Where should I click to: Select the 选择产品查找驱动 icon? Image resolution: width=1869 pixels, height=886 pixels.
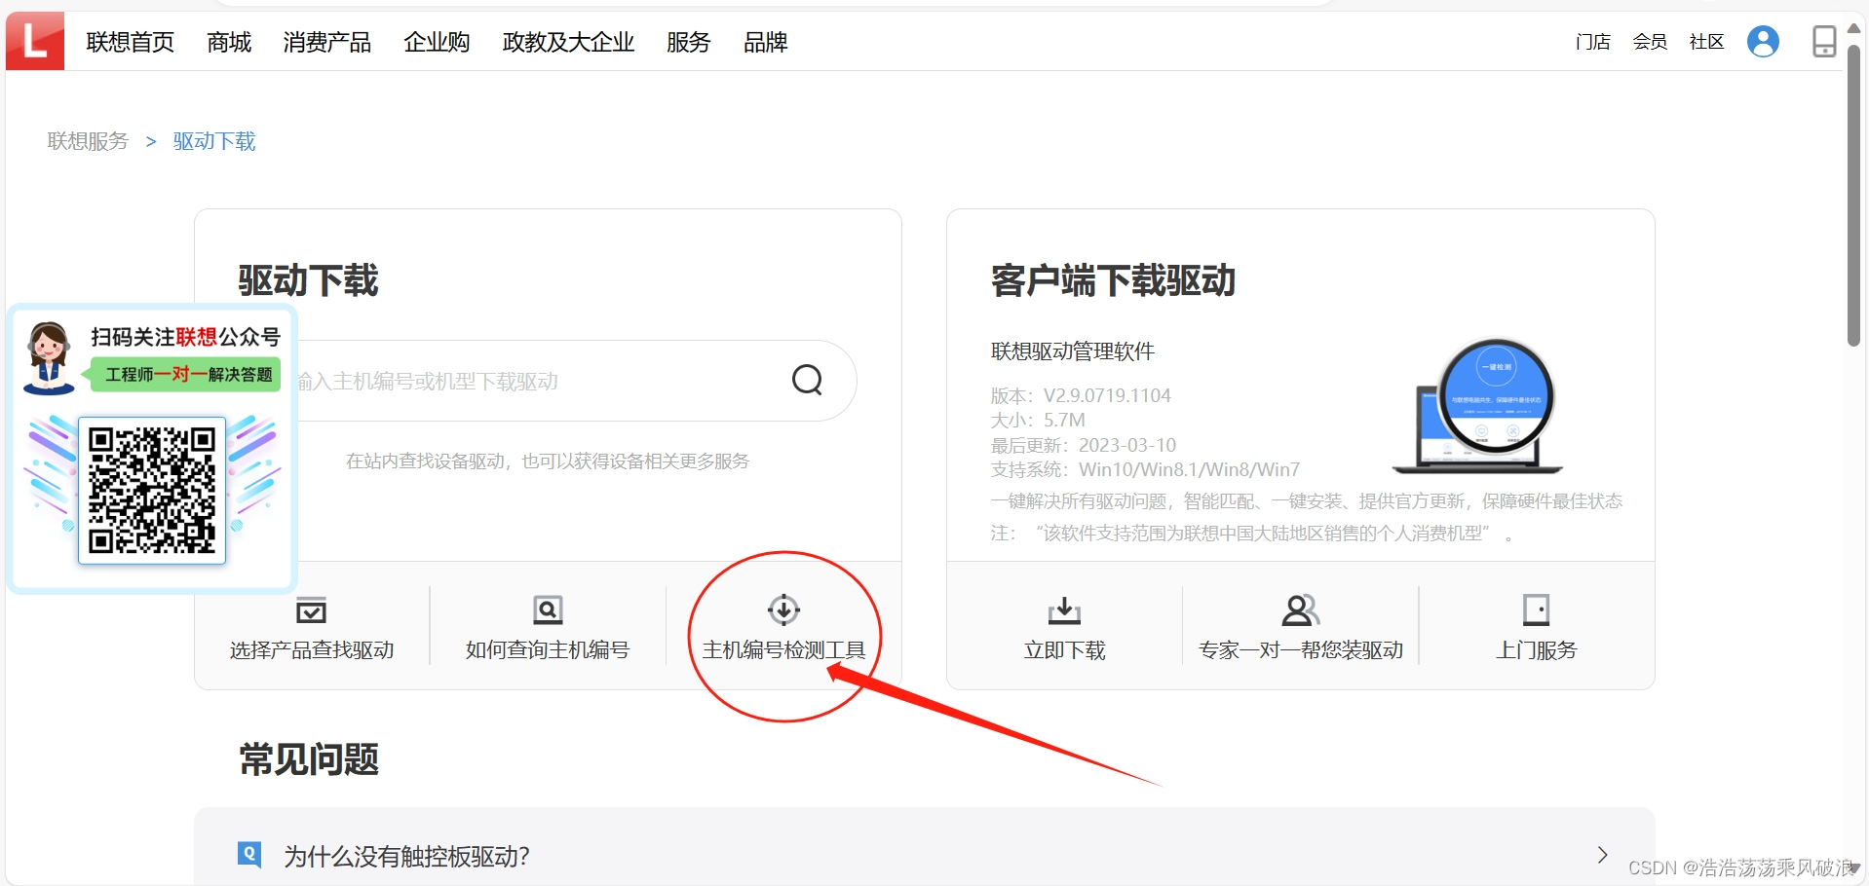(311, 610)
